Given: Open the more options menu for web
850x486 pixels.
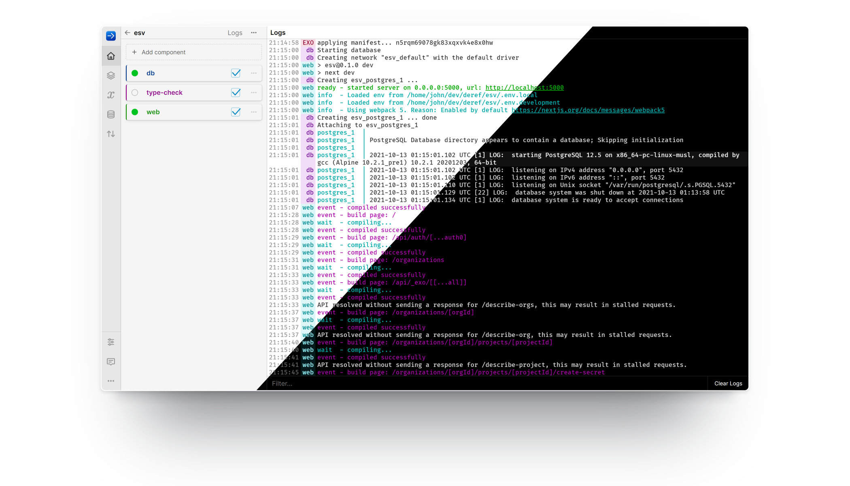Looking at the screenshot, I should click(254, 112).
